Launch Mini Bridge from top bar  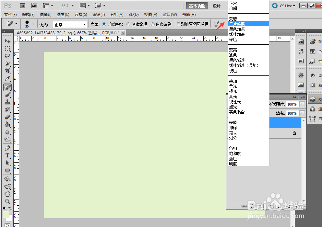[34, 6]
